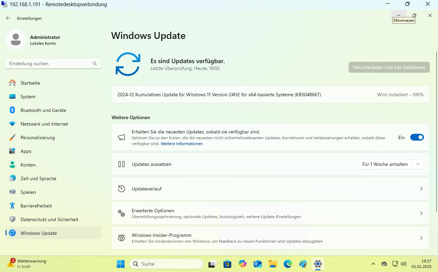Open Microsoft Store from the taskbar

pyautogui.click(x=227, y=264)
